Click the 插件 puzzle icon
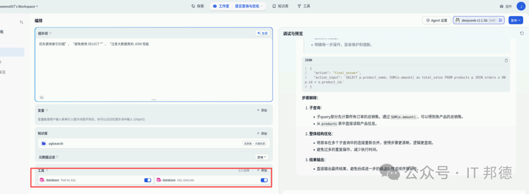The height and width of the screenshot is (194, 529). click(502, 6)
